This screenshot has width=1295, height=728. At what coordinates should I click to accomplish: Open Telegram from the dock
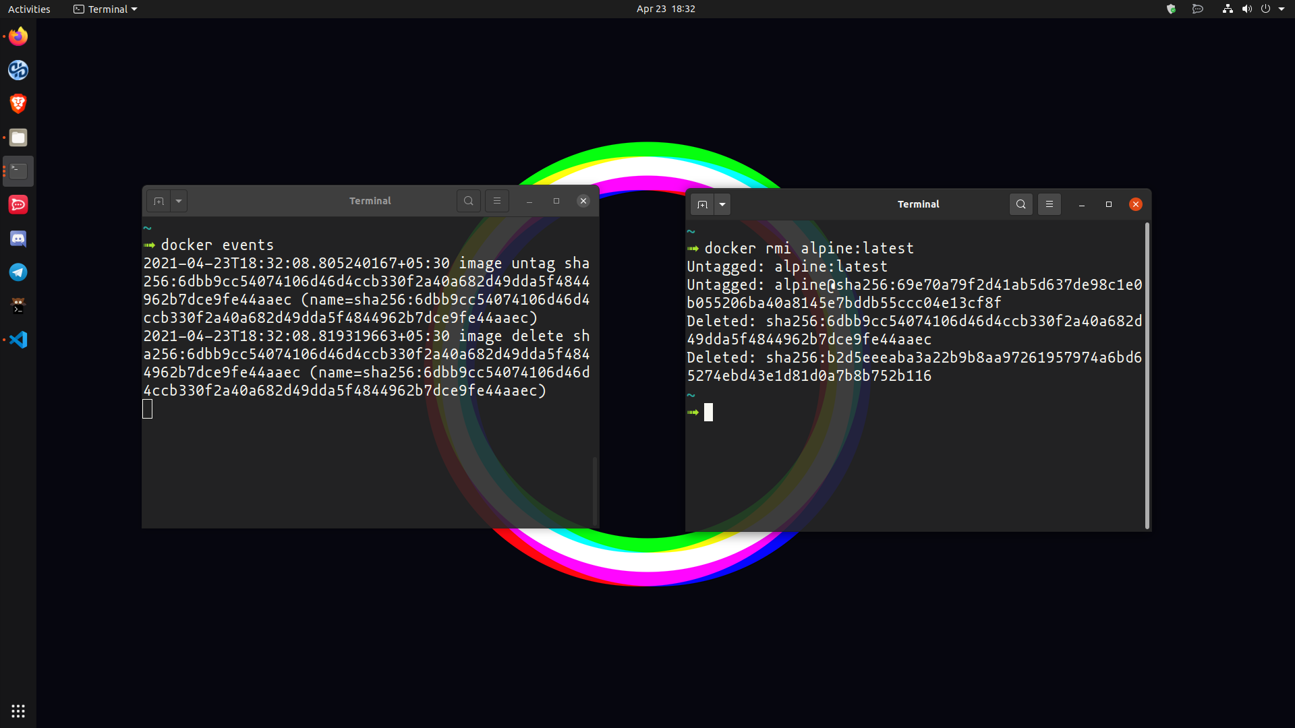[x=18, y=272]
